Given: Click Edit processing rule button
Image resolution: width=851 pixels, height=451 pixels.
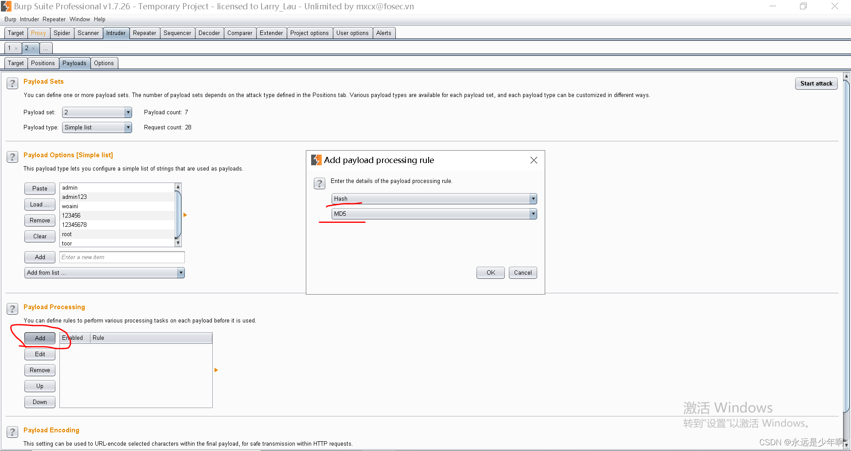Looking at the screenshot, I should [x=40, y=354].
